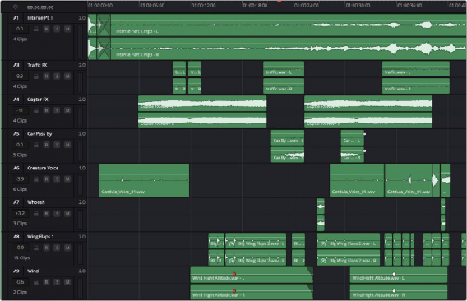
Task: Lock the Whoosh track
Action: (x=35, y=213)
